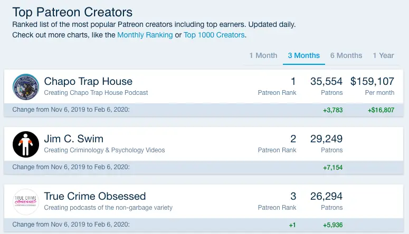
Task: View the 1 Year tab
Action: pos(383,55)
